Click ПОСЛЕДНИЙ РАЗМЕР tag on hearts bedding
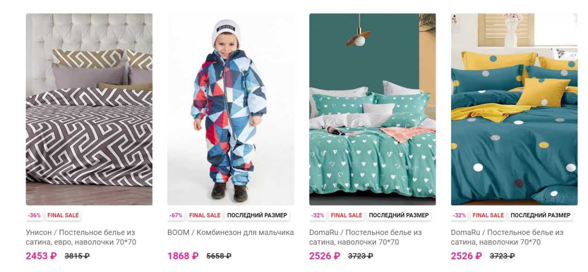Image resolution: width=588 pixels, height=272 pixels. [399, 215]
